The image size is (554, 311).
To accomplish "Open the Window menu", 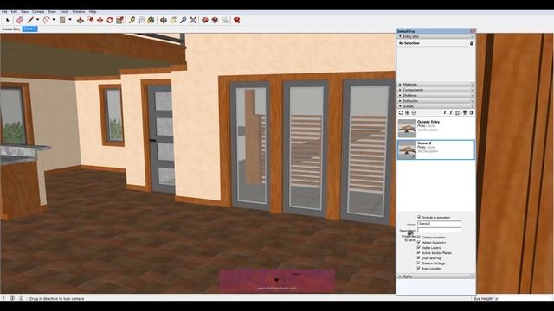I will point(79,11).
